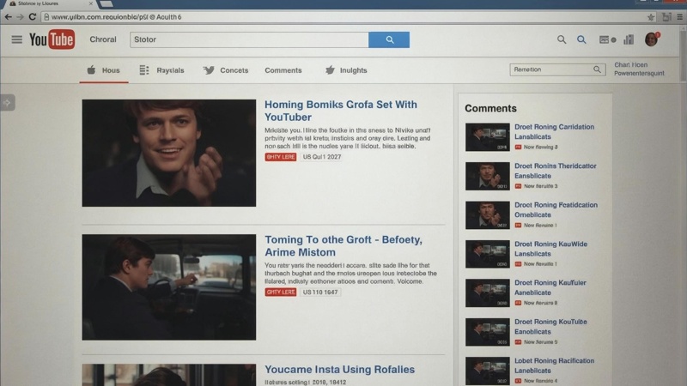Open the man in car video thumbnail
This screenshot has height=386, width=687.
pyautogui.click(x=168, y=287)
